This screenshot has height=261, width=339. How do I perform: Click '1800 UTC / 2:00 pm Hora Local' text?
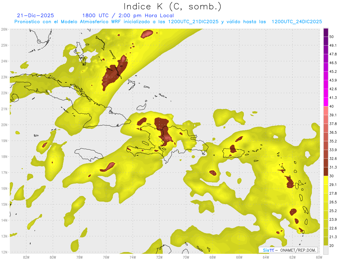(128, 15)
